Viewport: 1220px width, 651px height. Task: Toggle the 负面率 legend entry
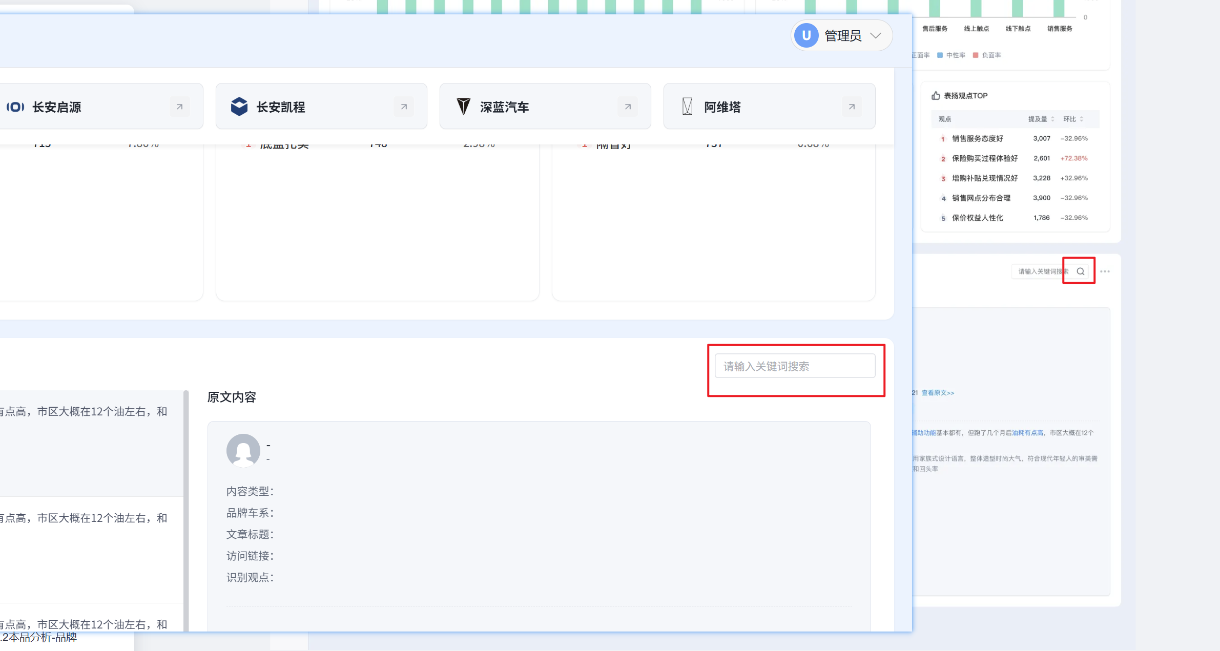click(987, 55)
